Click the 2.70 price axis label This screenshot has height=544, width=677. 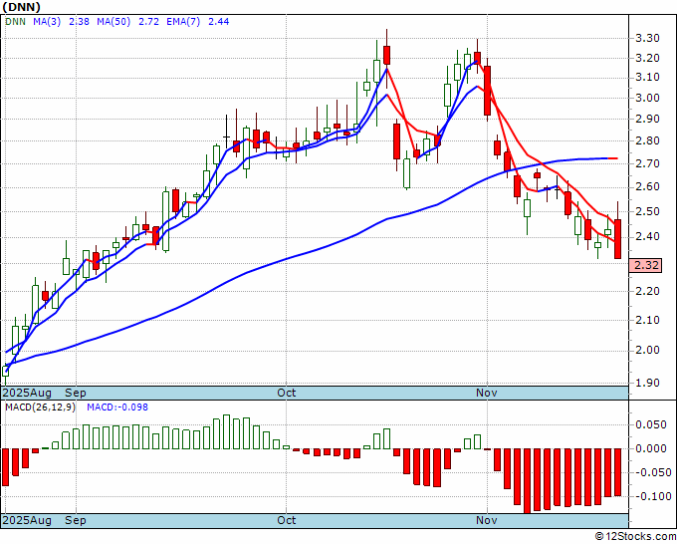(648, 163)
